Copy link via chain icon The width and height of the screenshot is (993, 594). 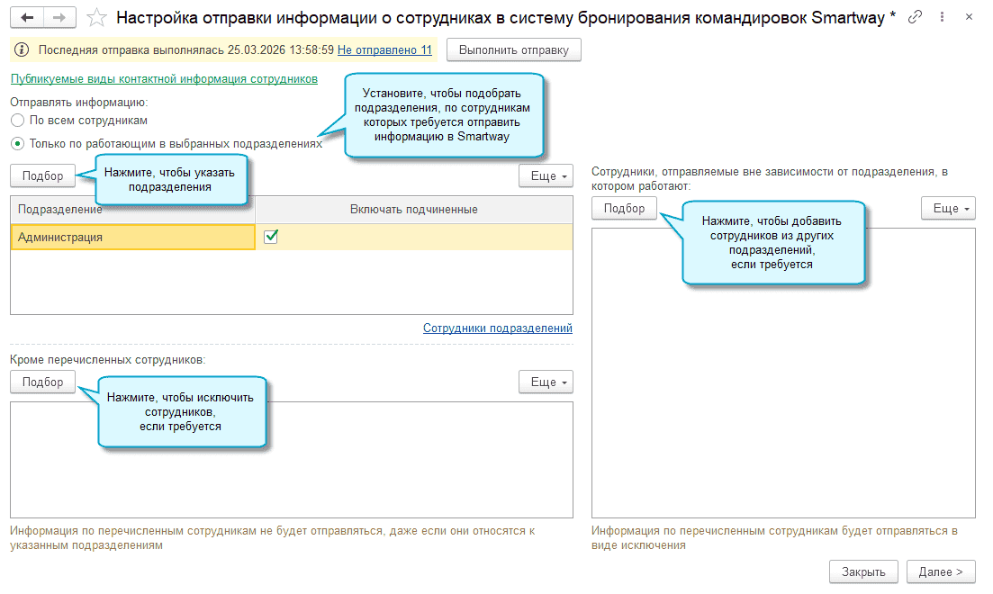click(x=915, y=17)
